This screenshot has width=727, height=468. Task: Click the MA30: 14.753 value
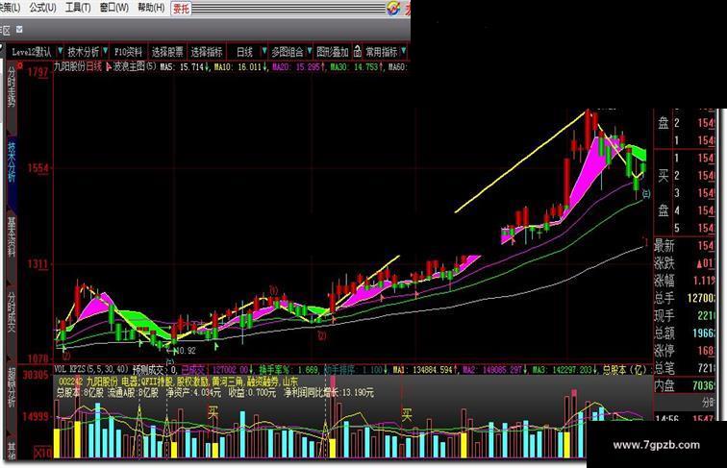pos(357,66)
